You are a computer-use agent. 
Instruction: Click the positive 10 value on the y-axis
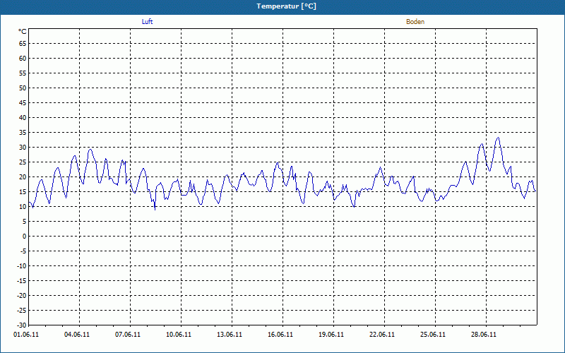(x=23, y=207)
